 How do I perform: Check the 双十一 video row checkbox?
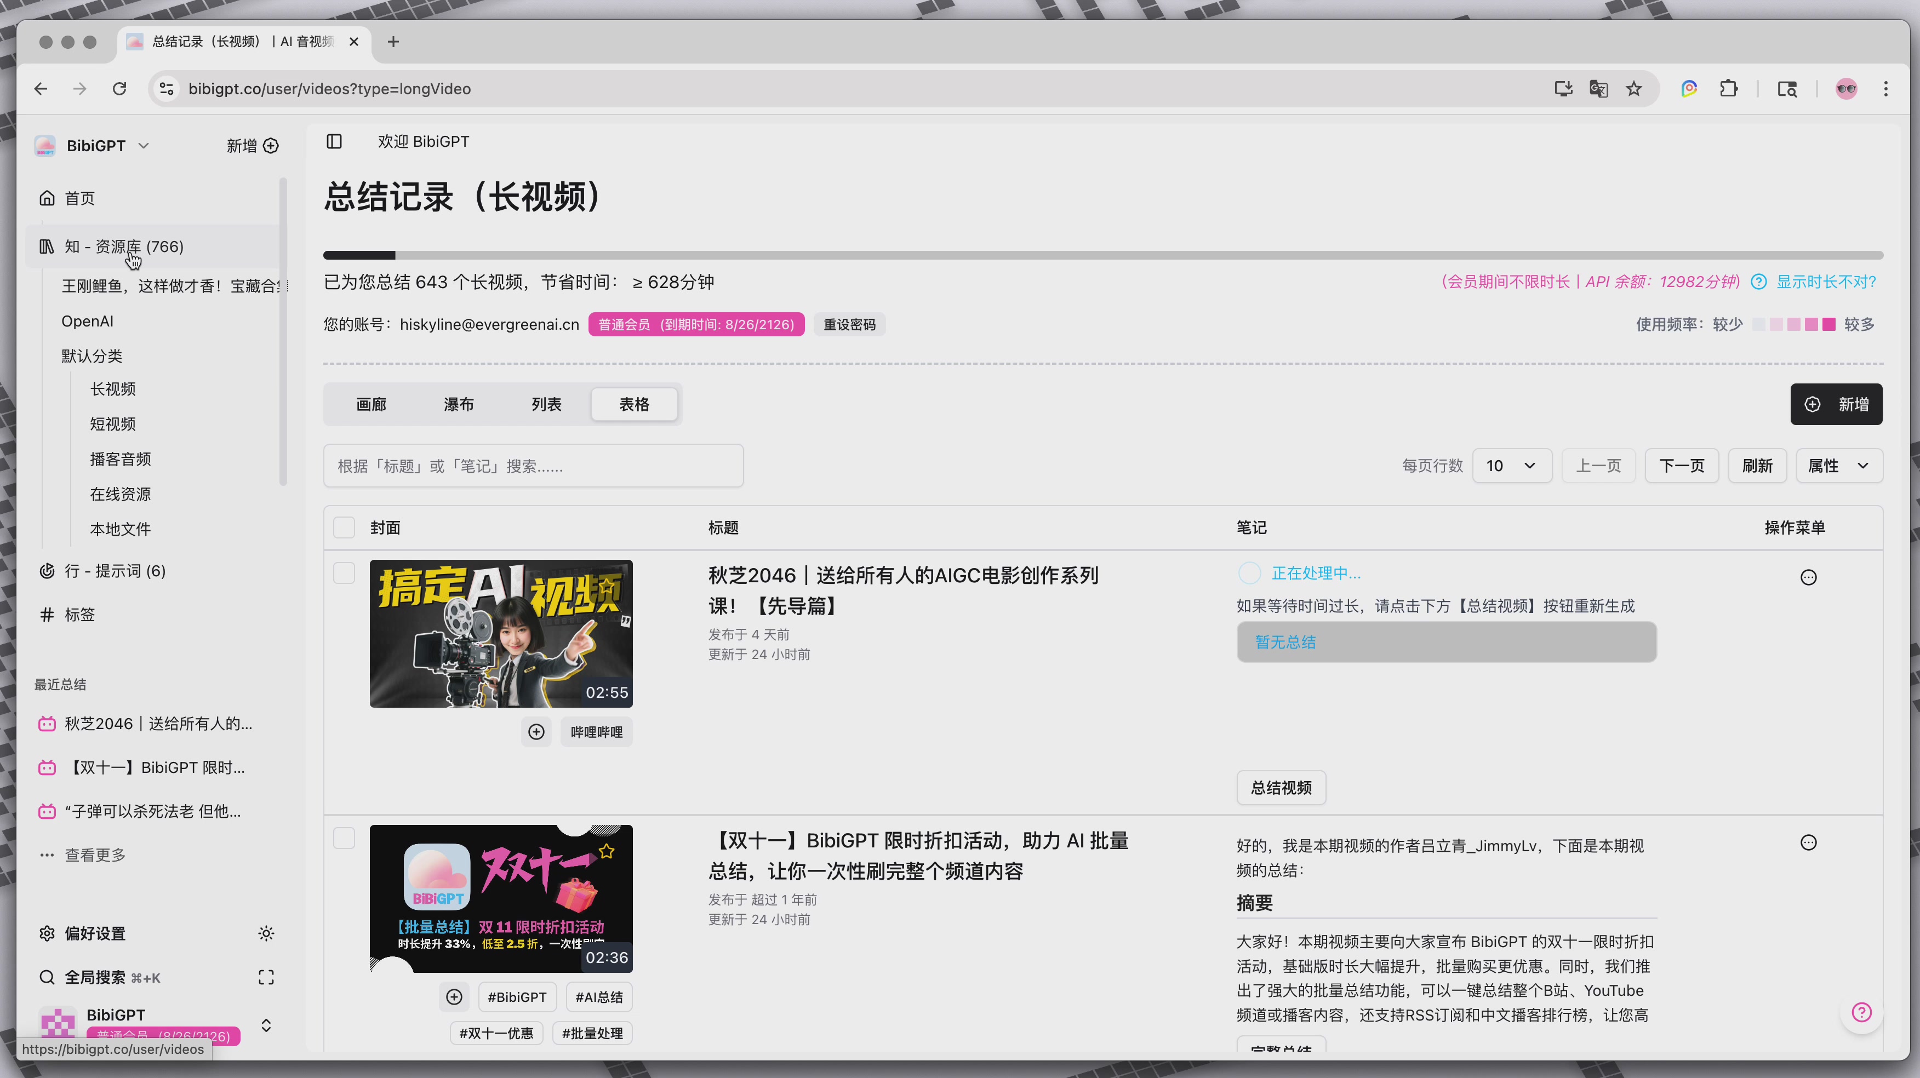(344, 838)
